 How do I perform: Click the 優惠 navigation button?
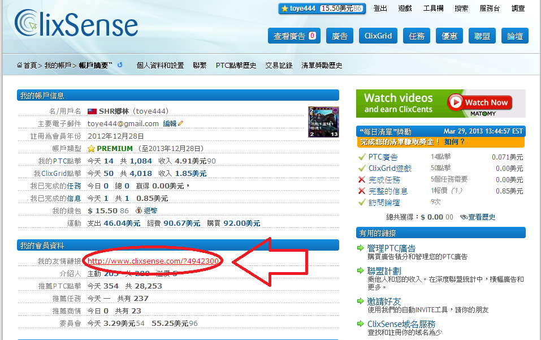(x=449, y=36)
